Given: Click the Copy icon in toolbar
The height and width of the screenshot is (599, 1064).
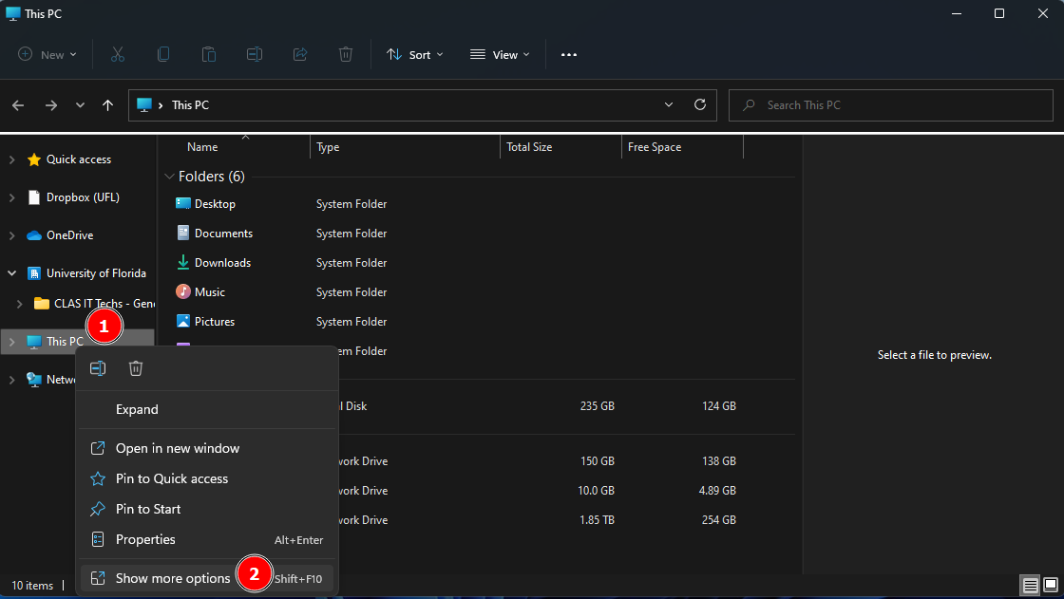Looking at the screenshot, I should (x=162, y=54).
